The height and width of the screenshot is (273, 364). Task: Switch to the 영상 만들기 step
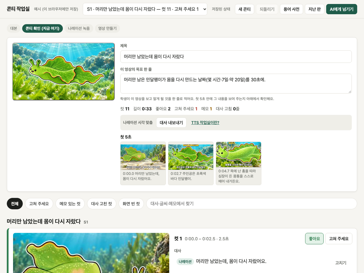tap(107, 28)
